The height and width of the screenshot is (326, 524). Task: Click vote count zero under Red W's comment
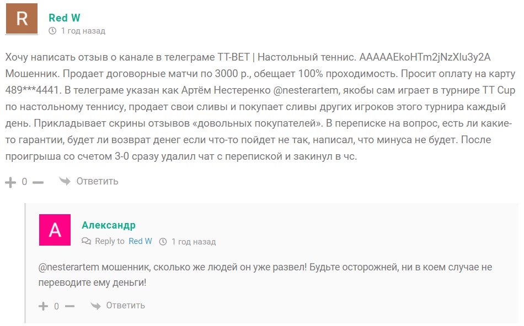[x=24, y=182]
